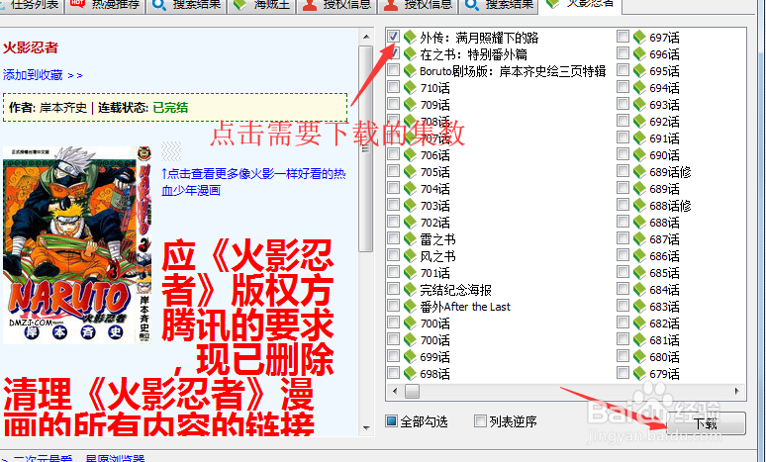Click the book icon beside 完结纪念海报
The height and width of the screenshot is (462, 766).
(x=410, y=289)
